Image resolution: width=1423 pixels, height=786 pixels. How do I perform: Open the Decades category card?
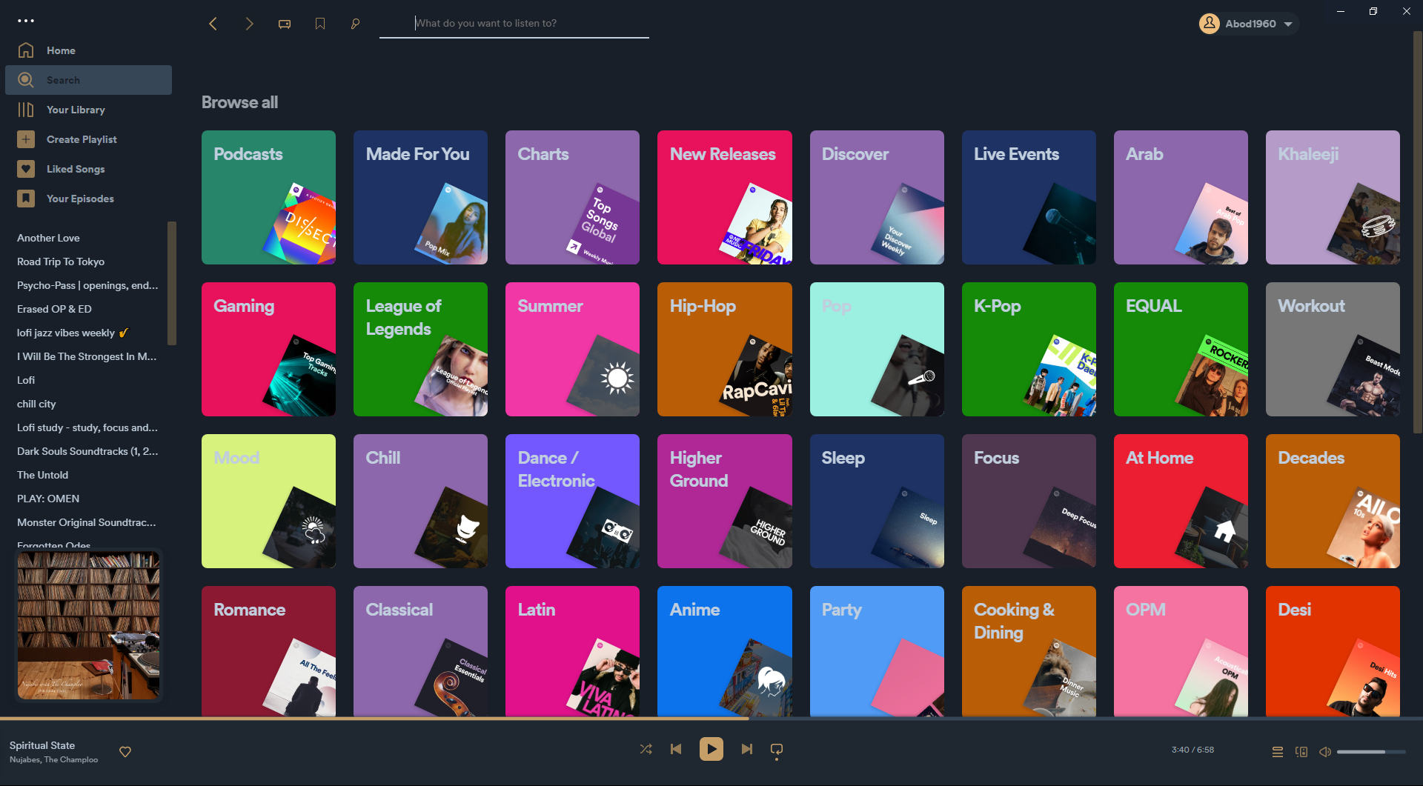[1333, 501]
